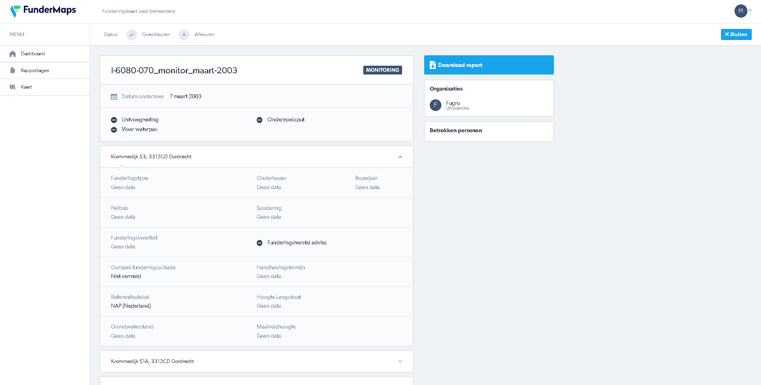The image size is (761, 385).
Task: Click the calendar icon by Datum onderzoek
Action: pos(114,97)
